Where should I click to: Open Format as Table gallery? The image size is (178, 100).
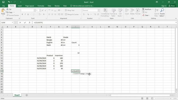point(113,12)
